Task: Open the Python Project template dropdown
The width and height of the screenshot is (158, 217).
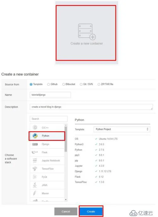Action: pyautogui.click(x=122, y=129)
